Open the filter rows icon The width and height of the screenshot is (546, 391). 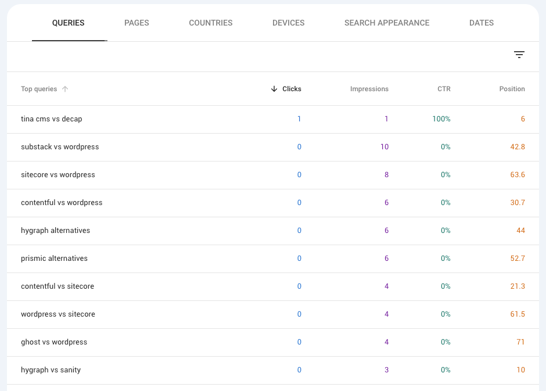coord(519,55)
